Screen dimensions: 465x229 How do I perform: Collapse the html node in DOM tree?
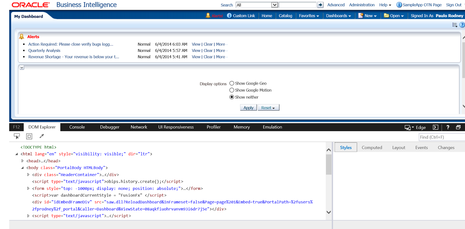pos(17,154)
